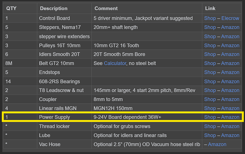Open Shop link for stepper wire extenders
245x154 pixels.
210,36
